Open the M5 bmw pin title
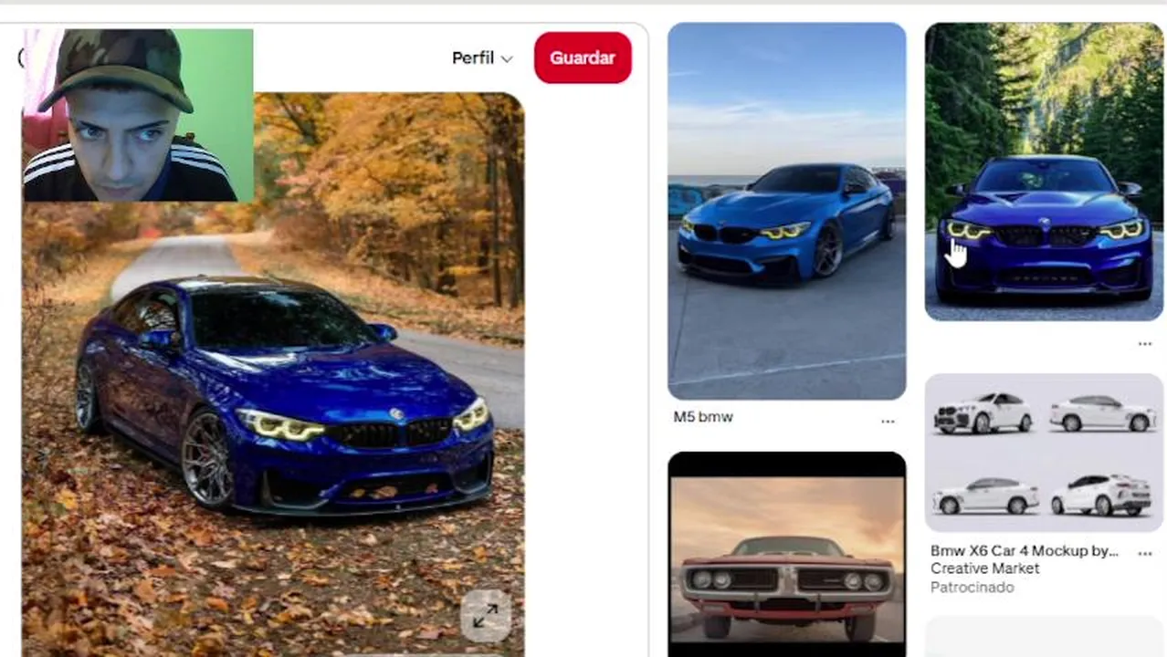Viewport: 1167px width, 657px height. [x=703, y=416]
